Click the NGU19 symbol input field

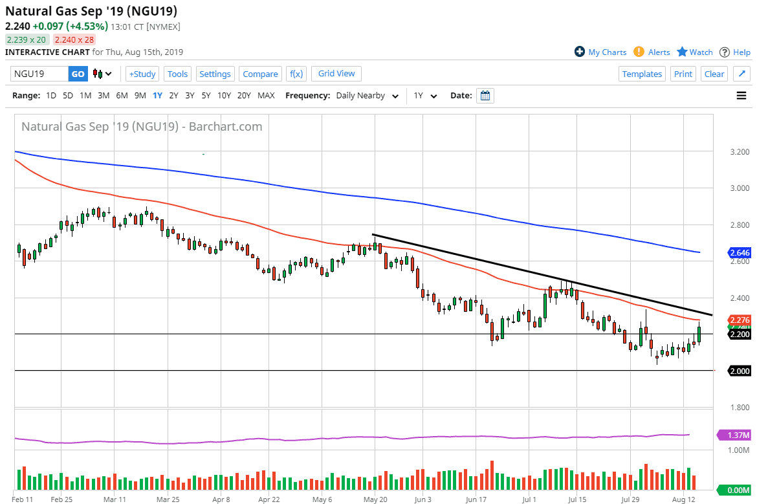(39, 74)
